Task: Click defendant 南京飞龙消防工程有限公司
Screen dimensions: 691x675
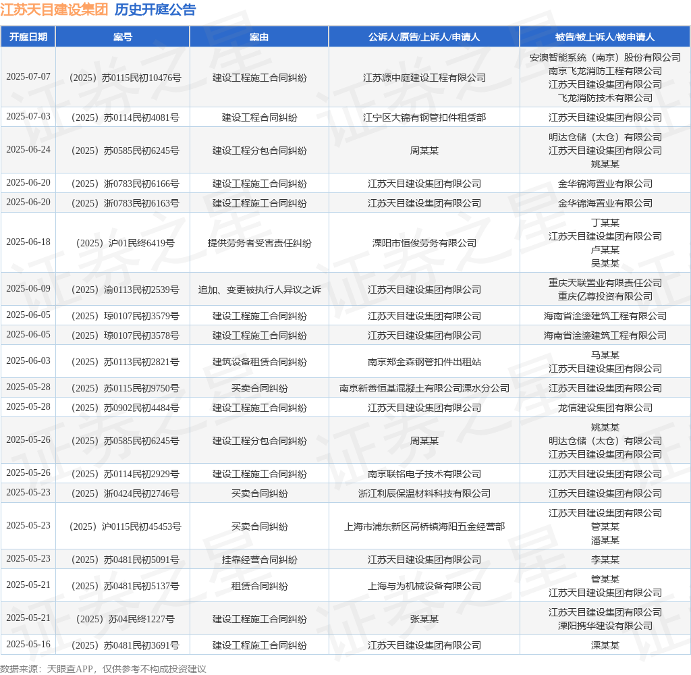Action: click(x=605, y=71)
